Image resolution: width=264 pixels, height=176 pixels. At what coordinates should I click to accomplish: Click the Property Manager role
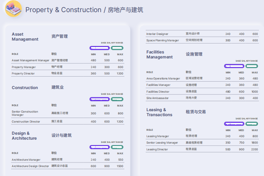pos(24,67)
